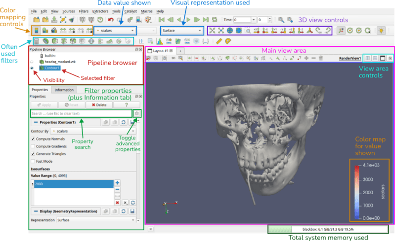Rotate view 90 degrees counterclockwise

click(x=327, y=31)
